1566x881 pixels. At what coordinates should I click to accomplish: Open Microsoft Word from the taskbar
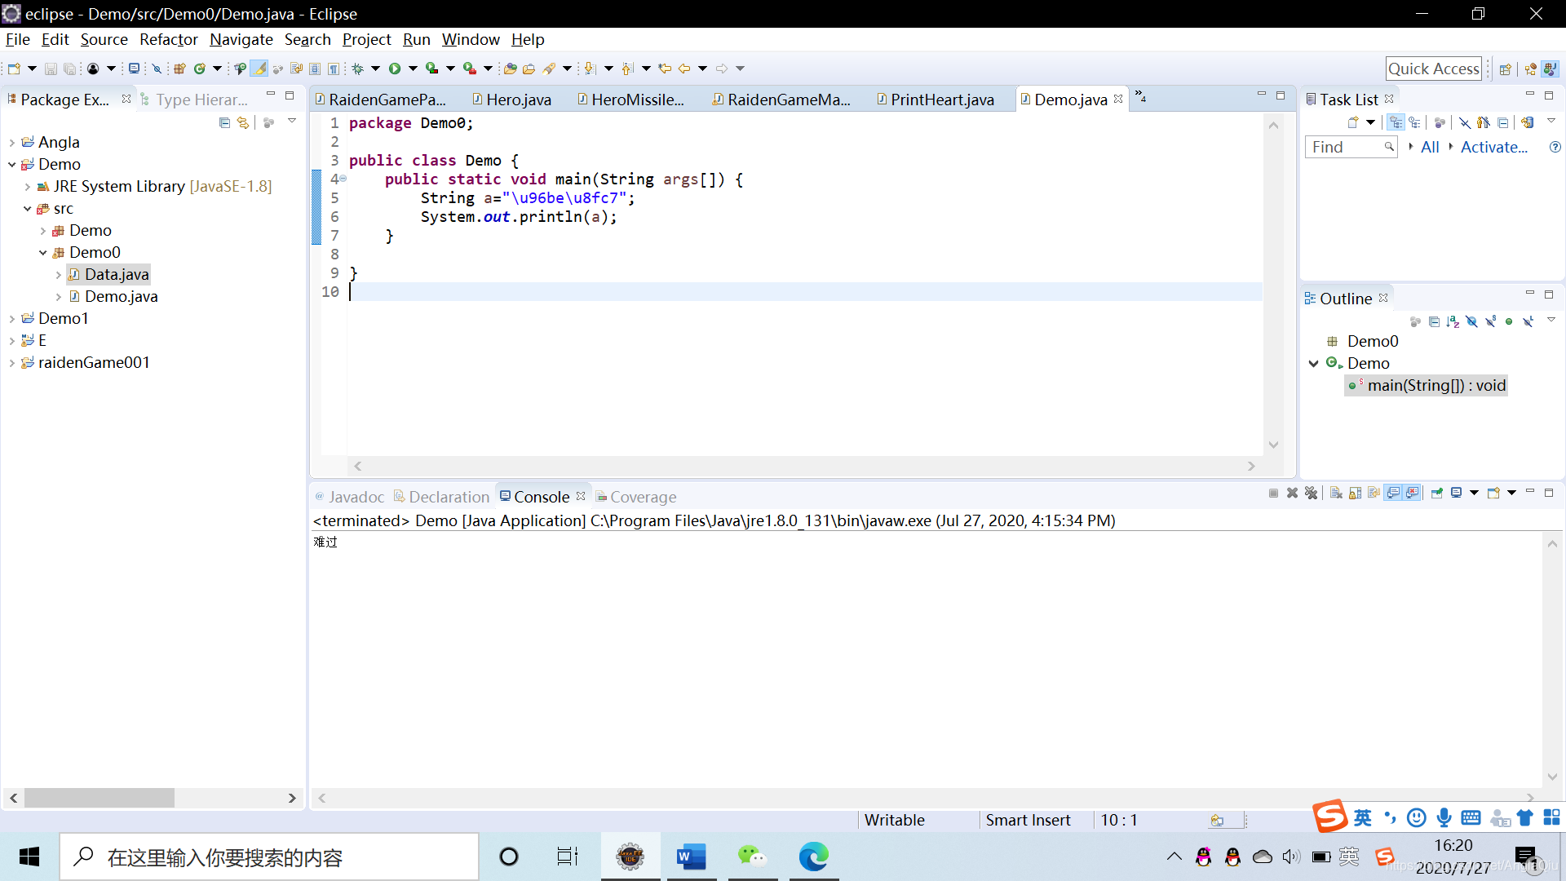[691, 857]
